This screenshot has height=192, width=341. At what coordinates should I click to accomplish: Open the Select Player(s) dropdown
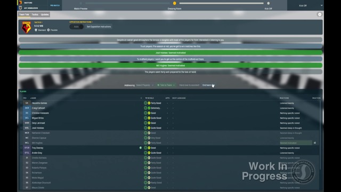click(144, 85)
